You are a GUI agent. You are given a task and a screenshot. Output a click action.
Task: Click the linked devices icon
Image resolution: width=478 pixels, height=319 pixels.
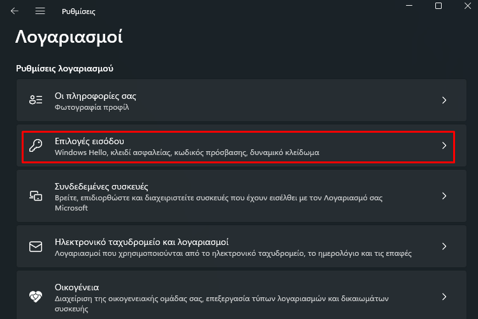(x=36, y=196)
